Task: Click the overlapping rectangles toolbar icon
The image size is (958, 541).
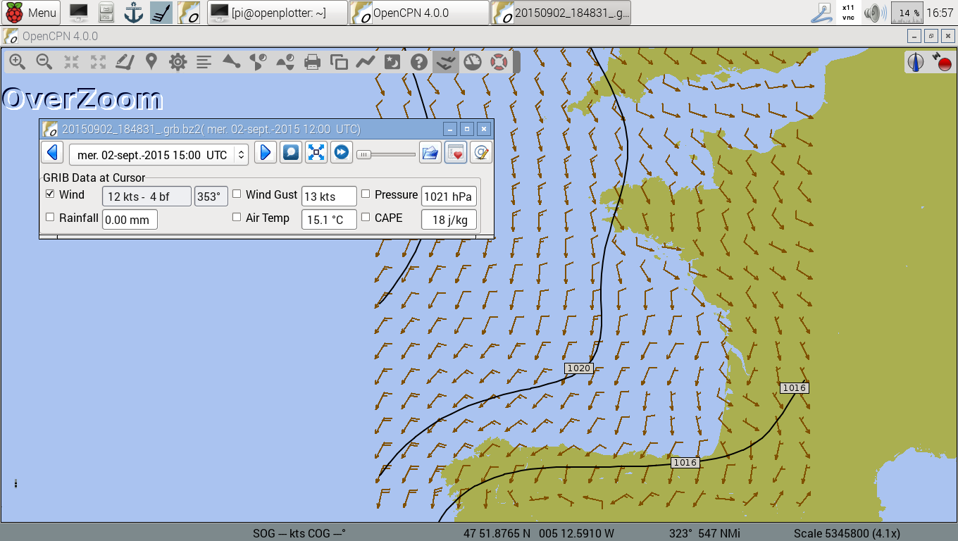Action: pyautogui.click(x=339, y=62)
